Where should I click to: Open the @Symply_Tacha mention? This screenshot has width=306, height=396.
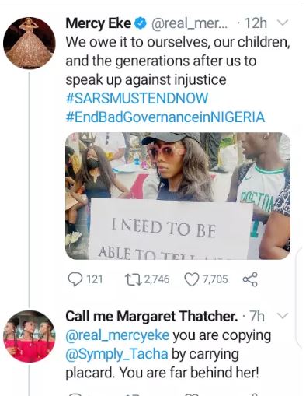(116, 354)
